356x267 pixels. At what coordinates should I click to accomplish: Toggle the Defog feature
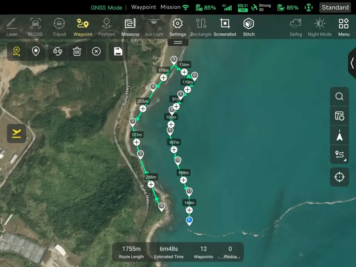coord(296,27)
